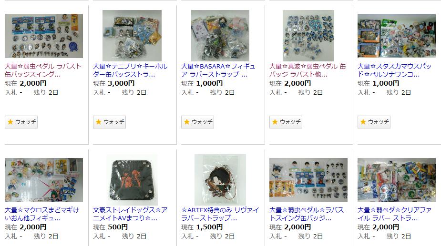Open 大量☆弱虫ペダル ラバスト缶バッジスイング listing title
441x246 pixels.
point(43,70)
